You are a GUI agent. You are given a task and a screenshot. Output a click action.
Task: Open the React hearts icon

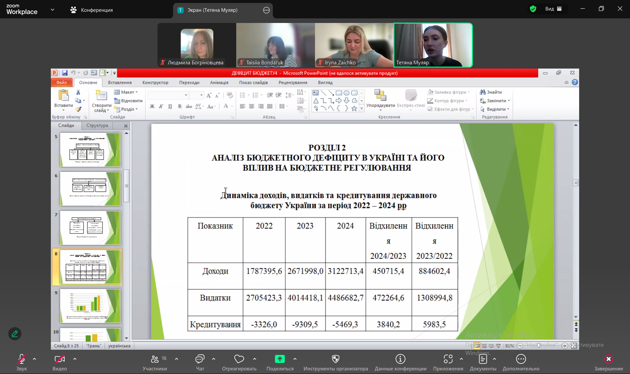(x=239, y=359)
